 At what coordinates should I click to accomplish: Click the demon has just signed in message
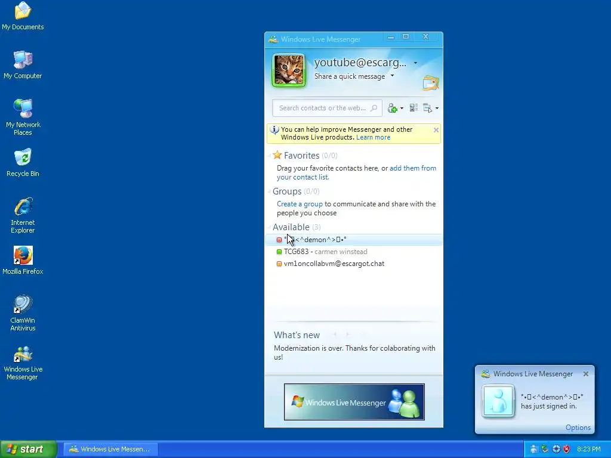click(x=552, y=401)
